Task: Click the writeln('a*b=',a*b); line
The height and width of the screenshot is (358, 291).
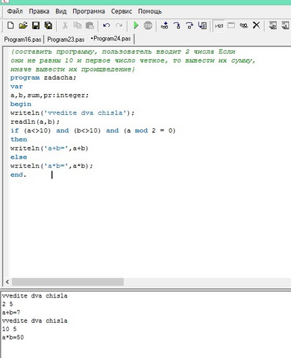Action: (x=51, y=166)
